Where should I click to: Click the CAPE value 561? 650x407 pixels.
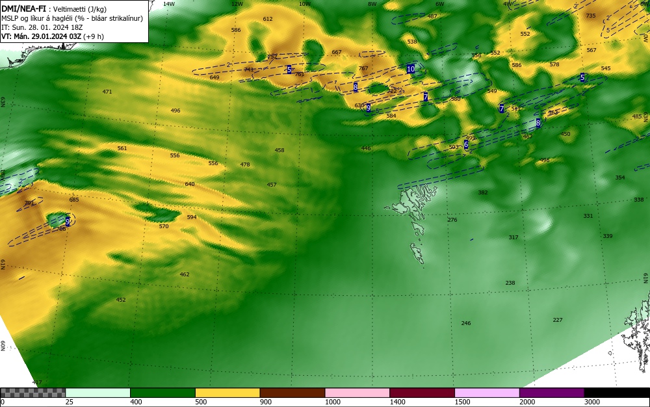(122, 148)
